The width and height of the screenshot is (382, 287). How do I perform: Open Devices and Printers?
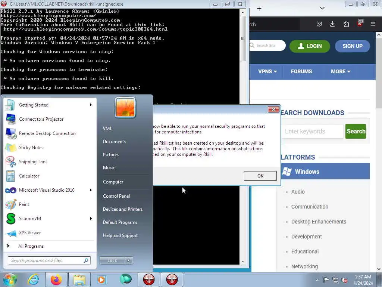122,209
